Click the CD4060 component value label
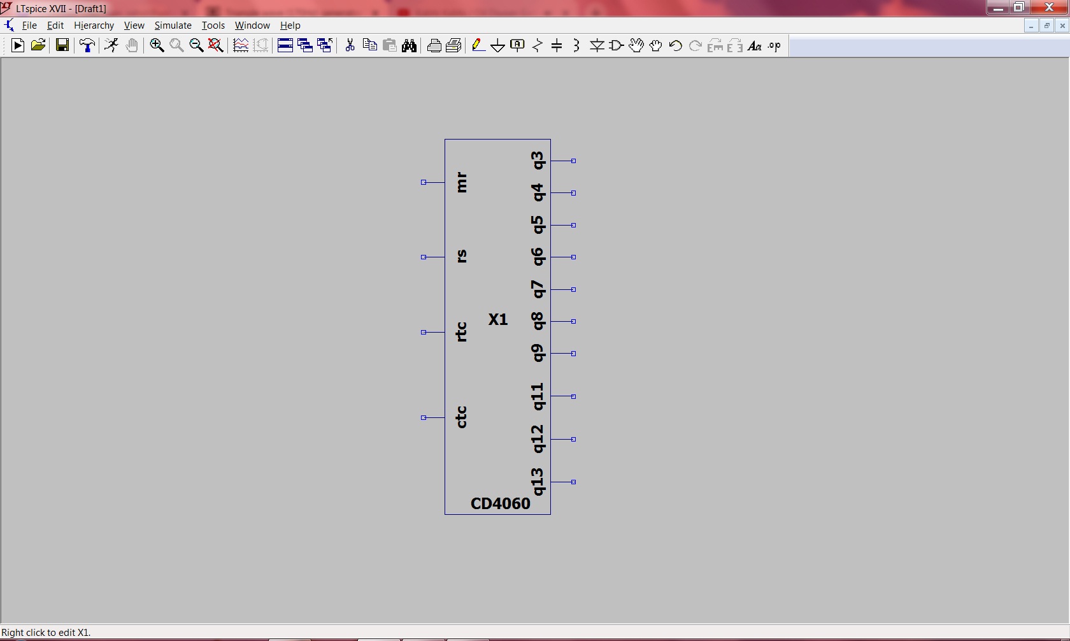The width and height of the screenshot is (1070, 641). (x=501, y=503)
